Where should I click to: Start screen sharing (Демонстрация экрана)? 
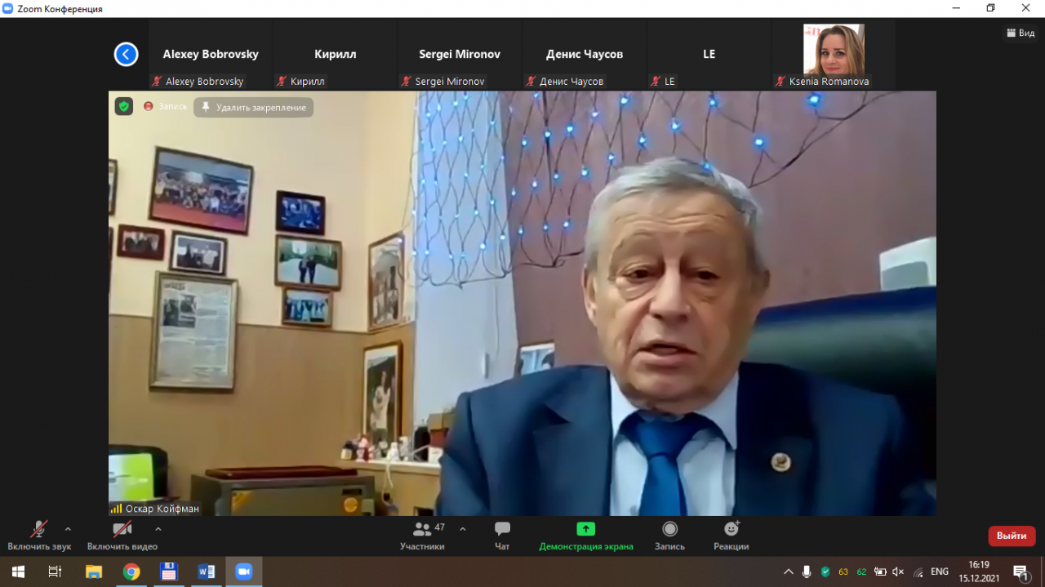click(585, 535)
